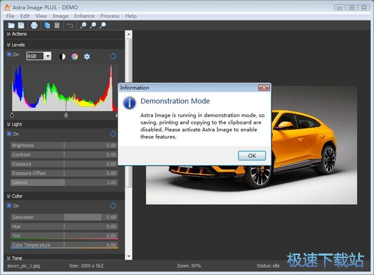Viewport: 374px width, 275px height.
Task: Toggle the Light On checkbox
Action: tap(9, 134)
